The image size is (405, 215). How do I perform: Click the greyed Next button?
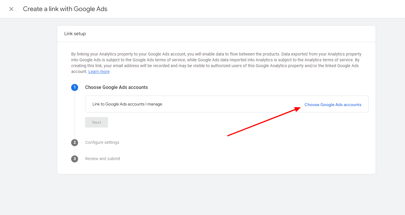tap(96, 122)
